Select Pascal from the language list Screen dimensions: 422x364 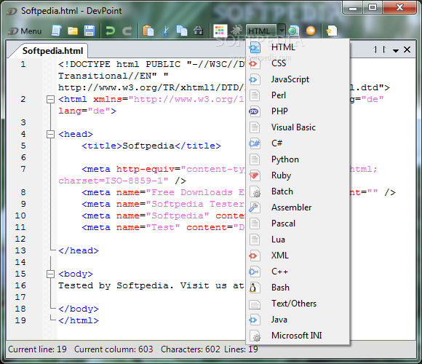click(x=298, y=223)
